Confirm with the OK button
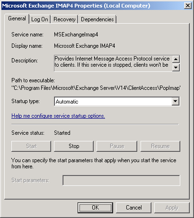194x218 pixels. (x=95, y=208)
